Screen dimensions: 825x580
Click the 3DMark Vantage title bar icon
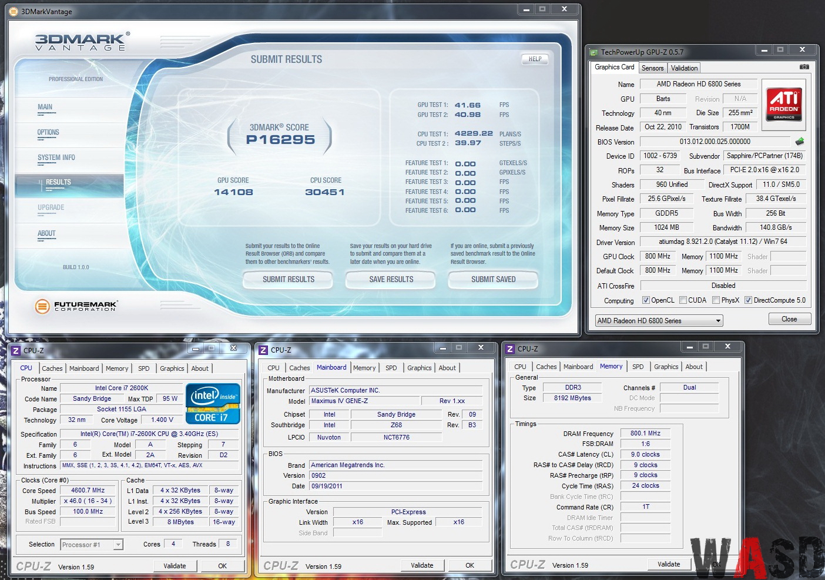[14, 12]
